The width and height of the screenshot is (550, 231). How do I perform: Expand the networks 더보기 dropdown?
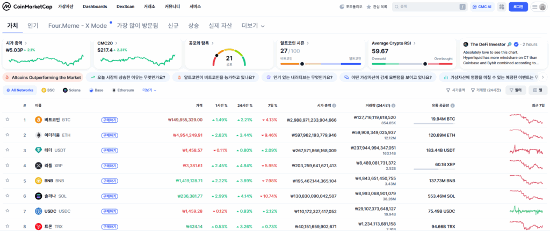149,90
